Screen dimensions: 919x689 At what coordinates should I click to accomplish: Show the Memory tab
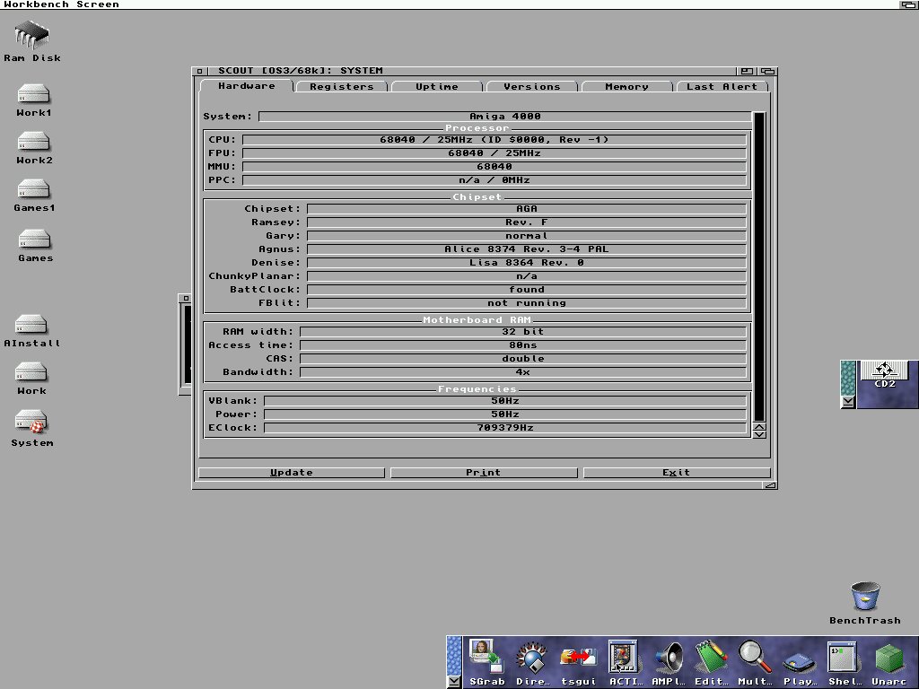[x=626, y=87]
